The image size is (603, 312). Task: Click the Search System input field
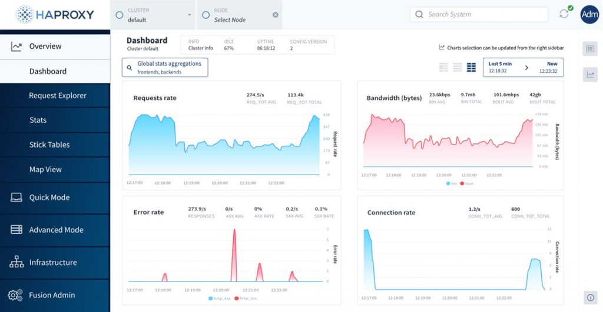tap(470, 14)
